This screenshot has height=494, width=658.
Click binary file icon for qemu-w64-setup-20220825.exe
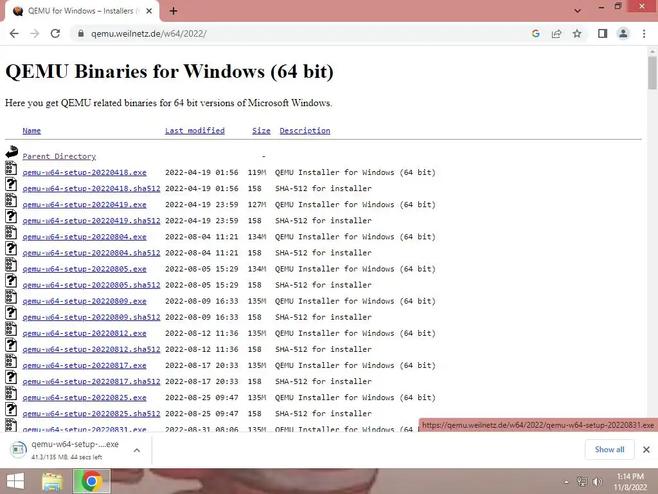(11, 393)
